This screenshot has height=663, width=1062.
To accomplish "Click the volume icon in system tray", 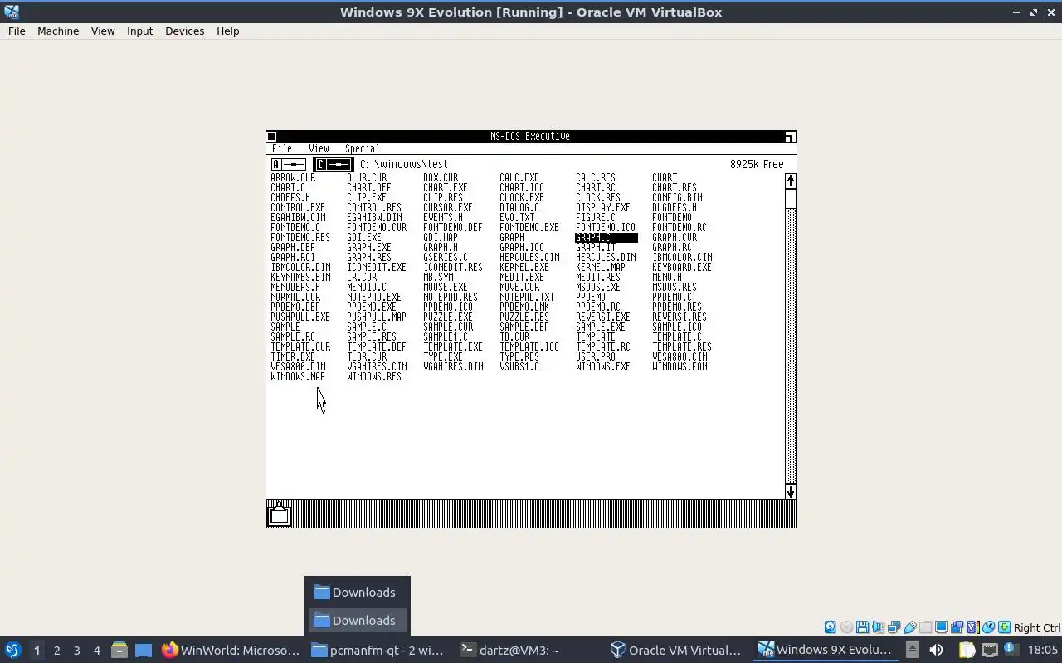I will [x=936, y=650].
